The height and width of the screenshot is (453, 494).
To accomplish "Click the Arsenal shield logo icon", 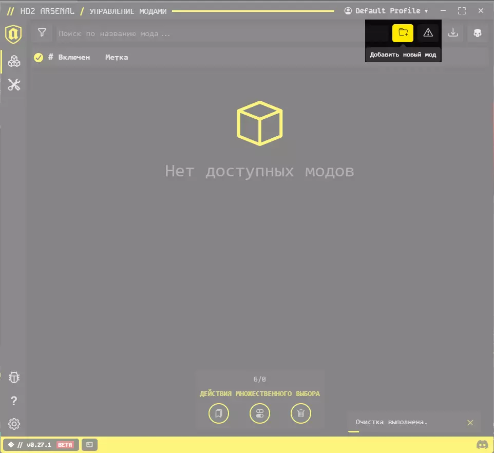I will pyautogui.click(x=13, y=34).
